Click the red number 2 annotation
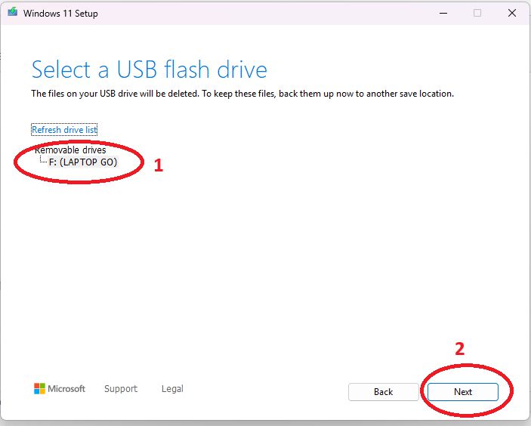The height and width of the screenshot is (426, 531). (459, 349)
